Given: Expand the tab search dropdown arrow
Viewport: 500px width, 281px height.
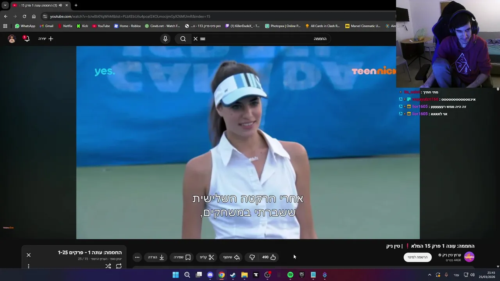Looking at the screenshot, I should pyautogui.click(x=5, y=5).
